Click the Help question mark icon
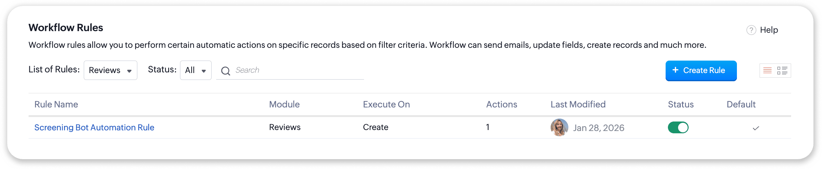The height and width of the screenshot is (169, 822). point(751,30)
